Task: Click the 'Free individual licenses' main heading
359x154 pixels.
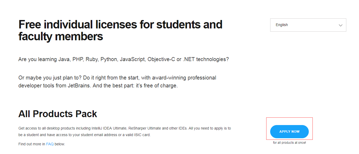Action: coord(120,30)
